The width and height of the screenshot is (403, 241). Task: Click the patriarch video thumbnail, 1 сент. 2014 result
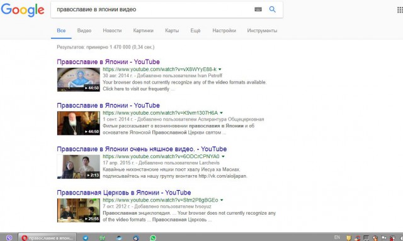click(78, 123)
